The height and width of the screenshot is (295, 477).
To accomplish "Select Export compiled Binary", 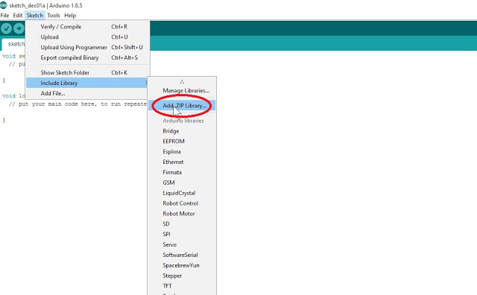I will (88, 58).
